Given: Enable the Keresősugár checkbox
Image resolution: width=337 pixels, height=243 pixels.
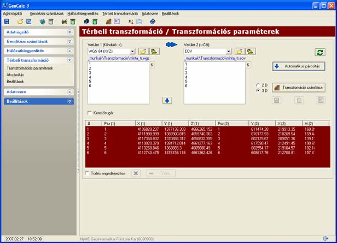Looking at the screenshot, I should click(90, 113).
